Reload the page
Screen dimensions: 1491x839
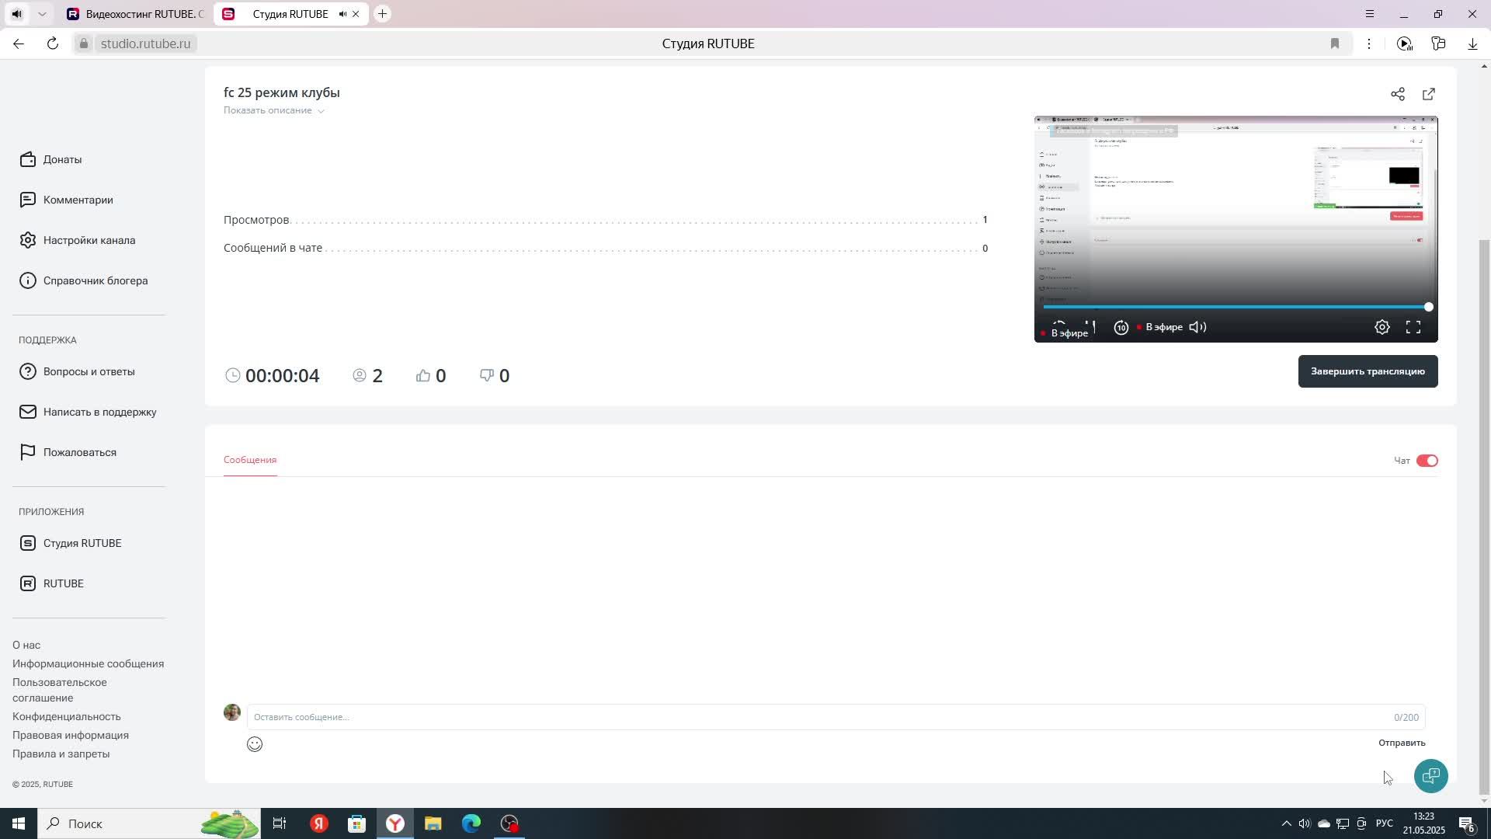[53, 44]
